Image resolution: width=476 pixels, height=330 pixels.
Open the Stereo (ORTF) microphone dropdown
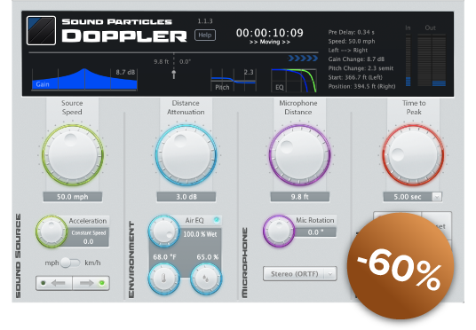tap(300, 274)
